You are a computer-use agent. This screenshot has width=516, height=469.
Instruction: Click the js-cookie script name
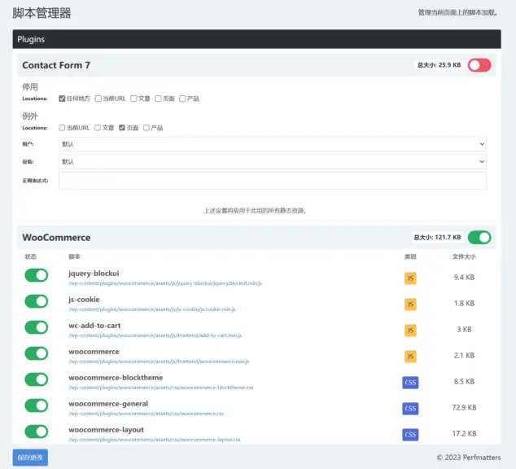pyautogui.click(x=84, y=300)
